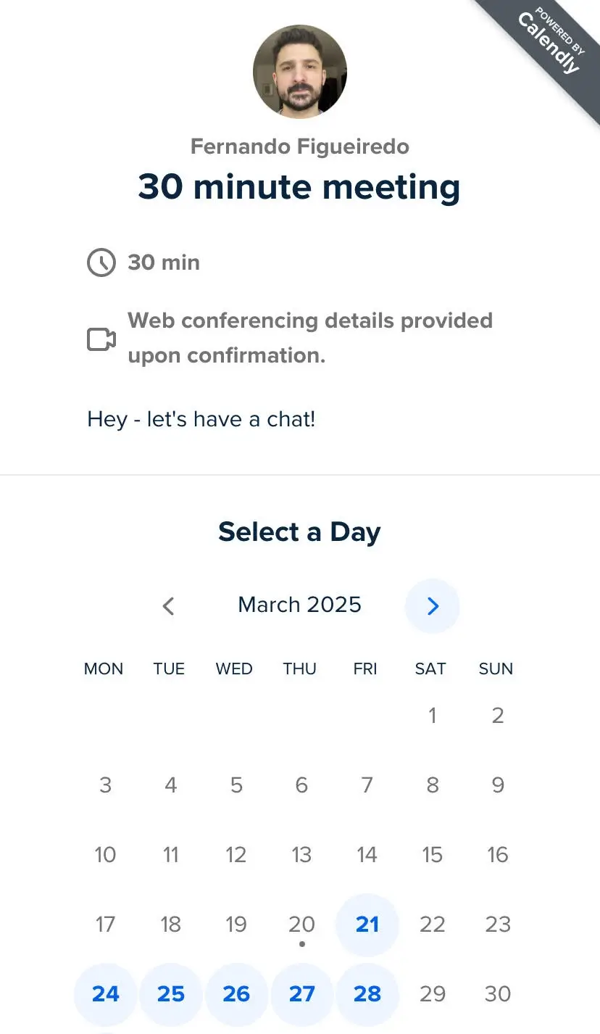The image size is (600, 1034).
Task: Choose March 26 date
Action: tap(236, 993)
